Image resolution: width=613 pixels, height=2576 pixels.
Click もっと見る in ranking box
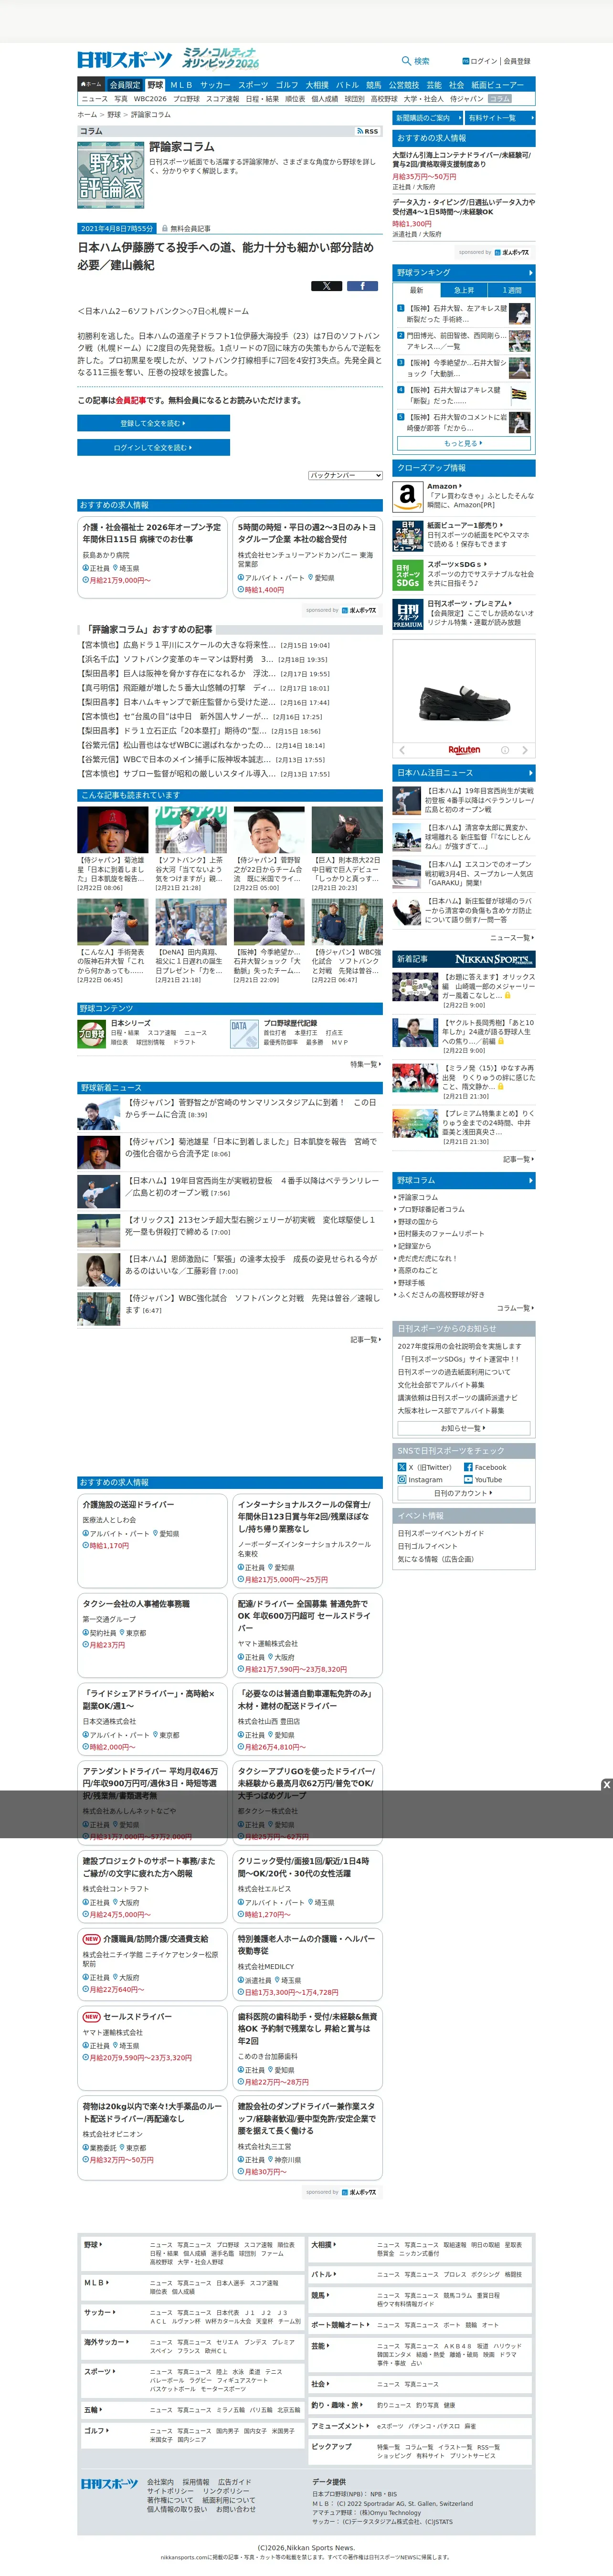463,443
